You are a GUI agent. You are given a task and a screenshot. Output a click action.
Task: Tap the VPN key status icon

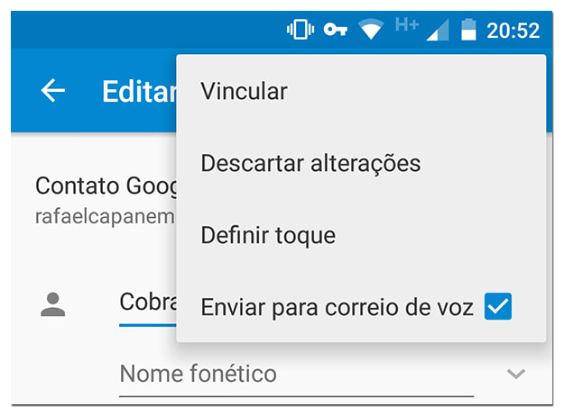click(336, 30)
